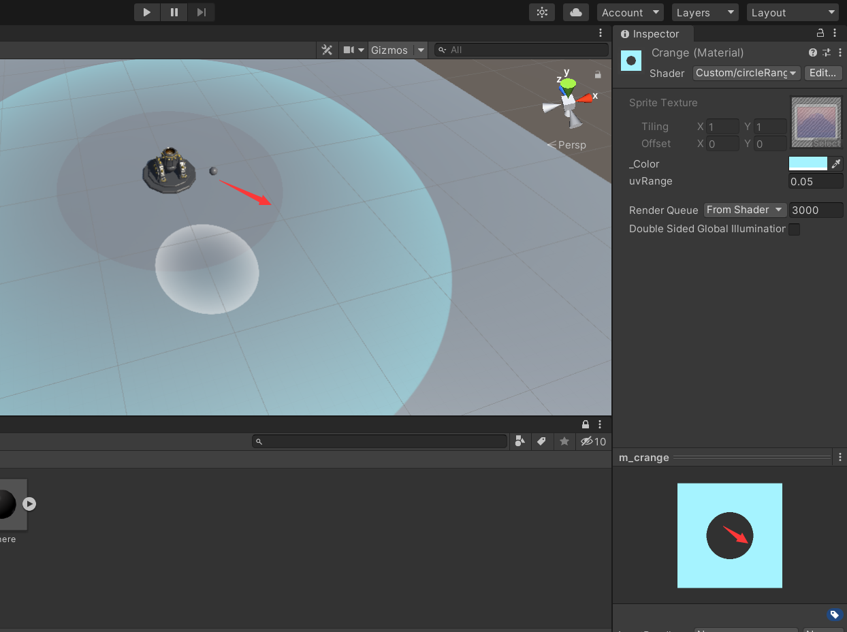Open material preview three-dot menu
The height and width of the screenshot is (632, 847).
tap(840, 458)
